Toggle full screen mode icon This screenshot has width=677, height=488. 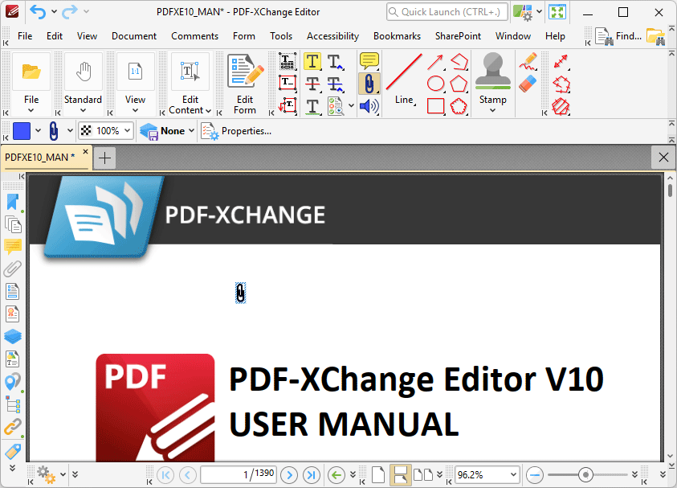pos(557,12)
